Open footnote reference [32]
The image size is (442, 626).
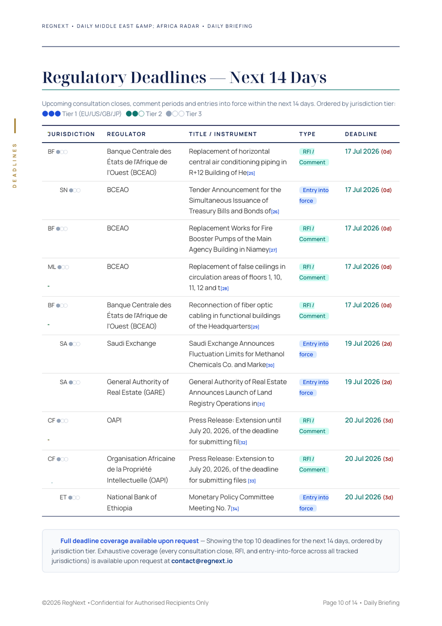coord(243,442)
